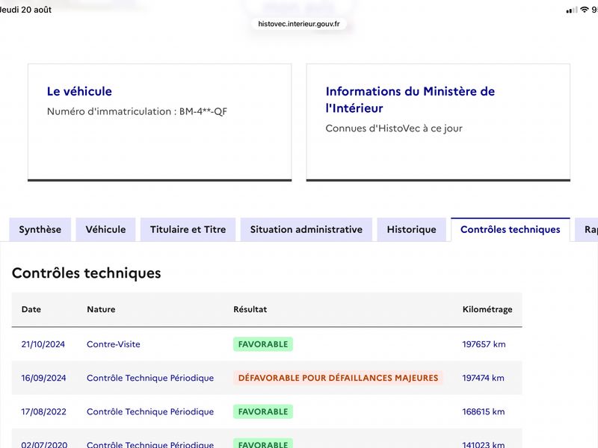Click 'Connues d'HistoVec à ce jour' text
Viewport: 598px width, 448px height.
click(394, 128)
